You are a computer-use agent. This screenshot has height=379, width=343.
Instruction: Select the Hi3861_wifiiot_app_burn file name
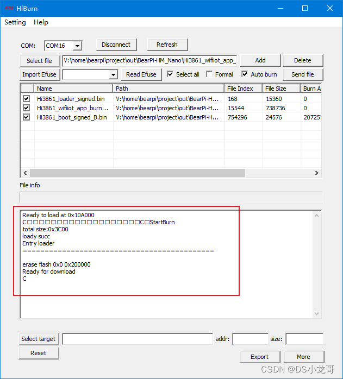[x=72, y=108]
